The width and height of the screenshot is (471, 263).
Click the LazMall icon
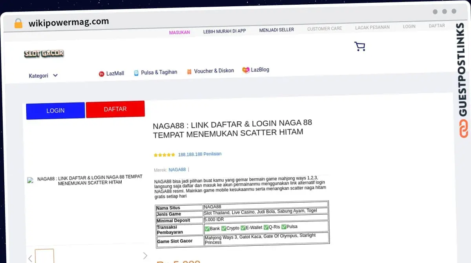[x=101, y=74]
